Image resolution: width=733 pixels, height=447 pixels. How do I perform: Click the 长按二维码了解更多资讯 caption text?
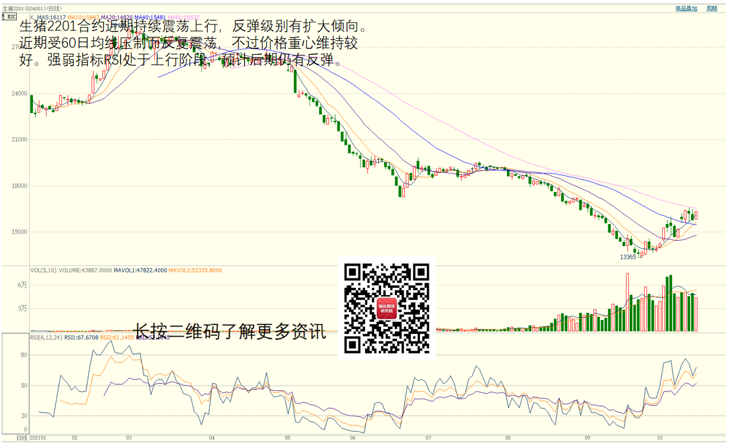tap(230, 331)
